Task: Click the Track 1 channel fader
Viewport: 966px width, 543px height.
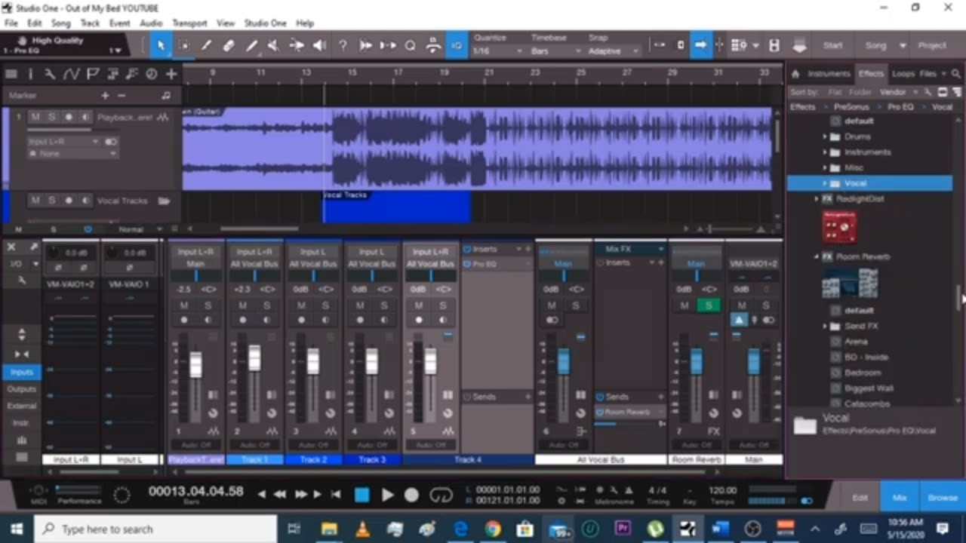Action: pyautogui.click(x=254, y=358)
